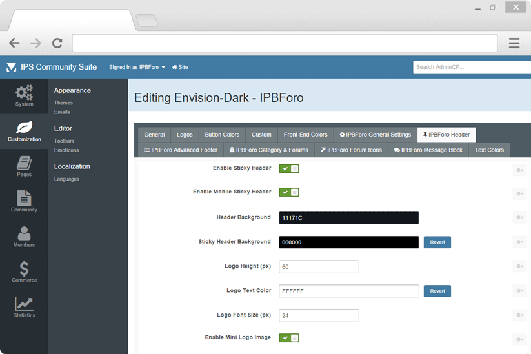Open Themes under Appearance

(x=63, y=103)
